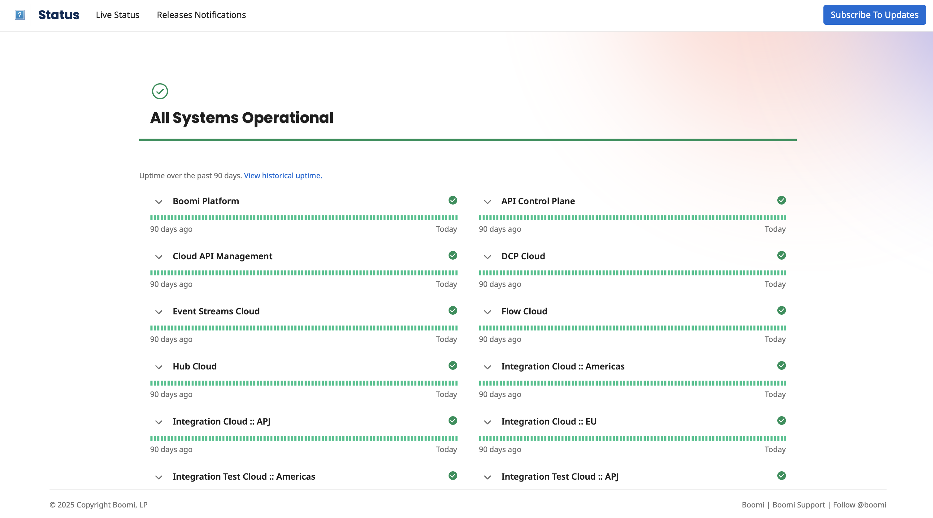Click the Integration Cloud :: EU checkmark

point(781,421)
